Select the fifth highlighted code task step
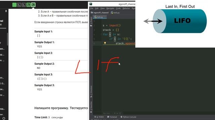This screenshot has width=215, height=120. 33,5
